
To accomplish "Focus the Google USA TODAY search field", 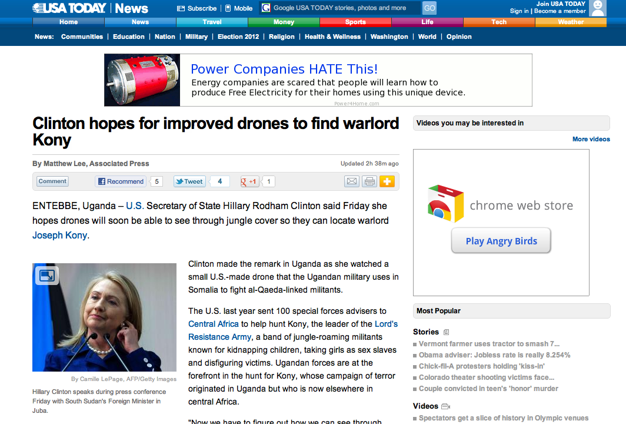I will click(x=345, y=8).
